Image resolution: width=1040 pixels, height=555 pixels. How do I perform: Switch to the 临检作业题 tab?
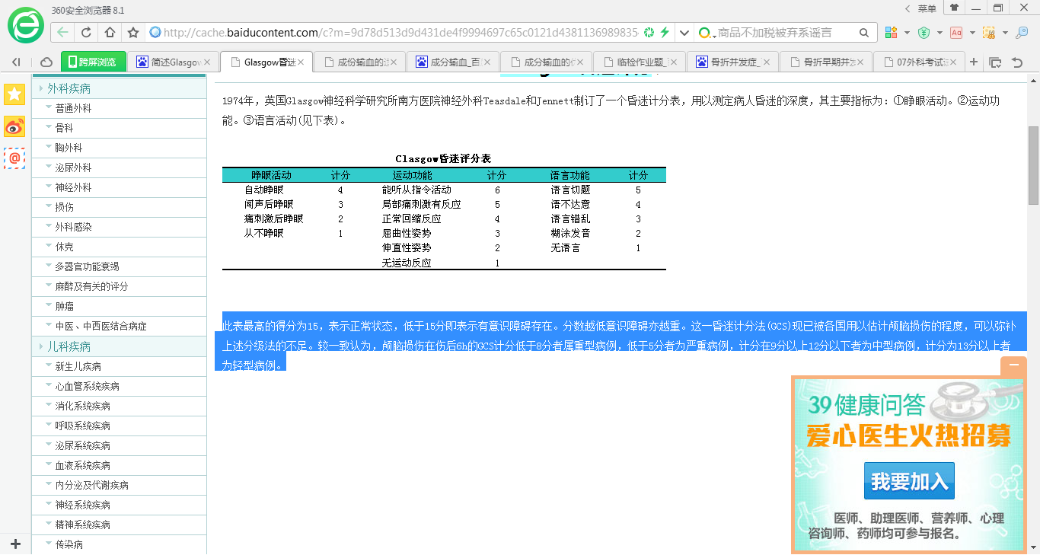coord(636,61)
